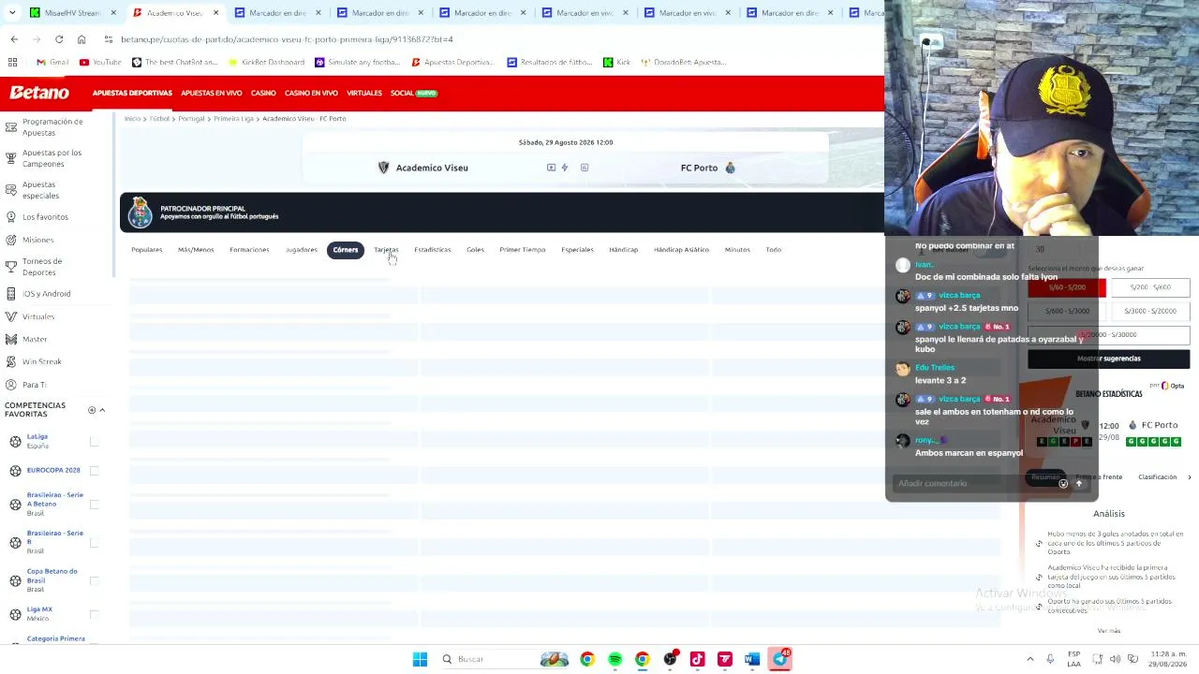Select the Córners market tab
Screen dimensions: 1199x674
(346, 250)
